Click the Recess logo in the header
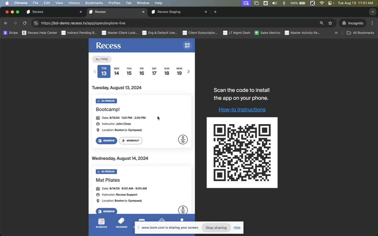The image size is (378, 236). click(x=108, y=46)
